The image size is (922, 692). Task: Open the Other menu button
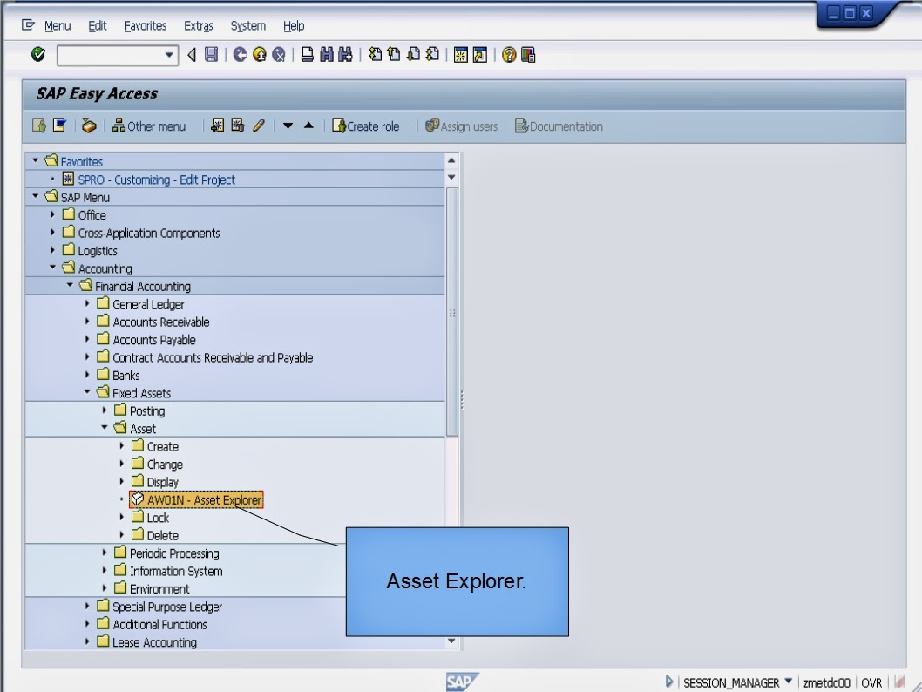[x=150, y=126]
